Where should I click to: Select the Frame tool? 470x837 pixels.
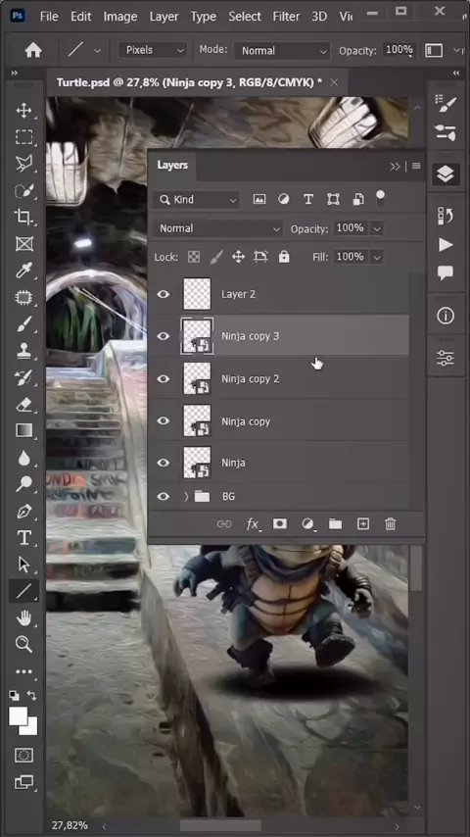point(24,244)
